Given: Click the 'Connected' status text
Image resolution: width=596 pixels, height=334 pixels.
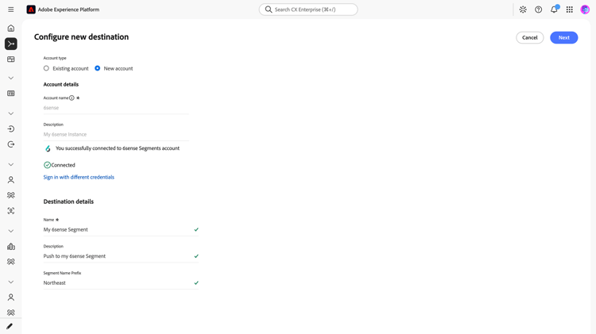Looking at the screenshot, I should coord(63,165).
